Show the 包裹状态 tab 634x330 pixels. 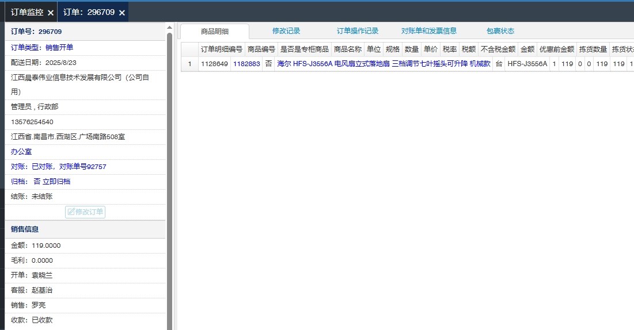click(500, 31)
